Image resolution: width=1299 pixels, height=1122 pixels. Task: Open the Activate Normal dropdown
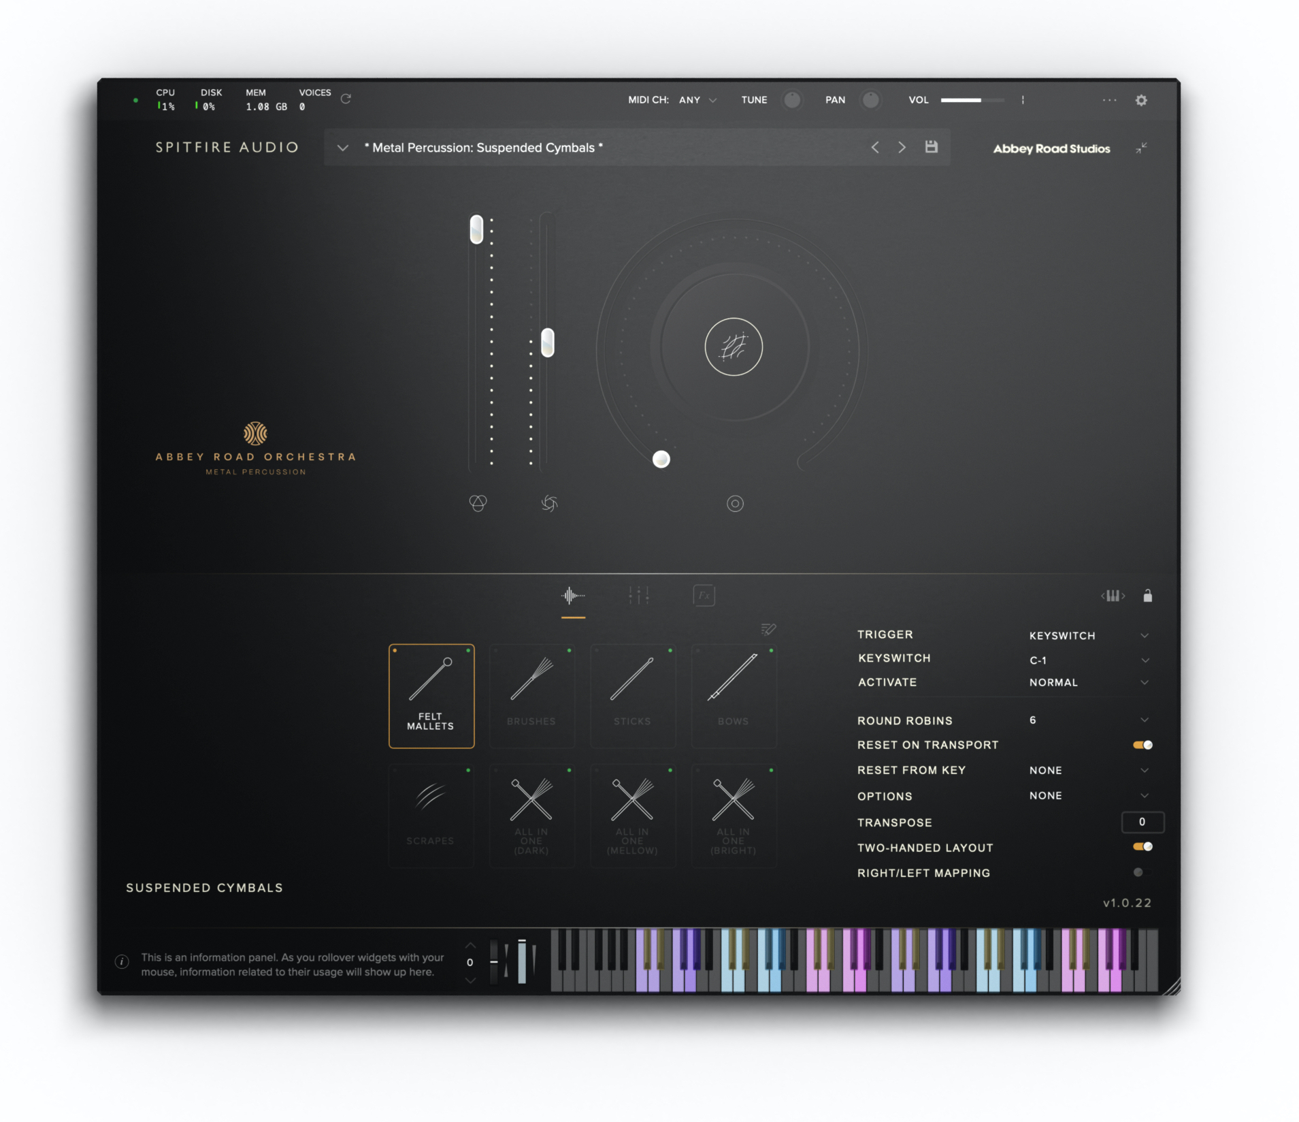coord(1089,682)
